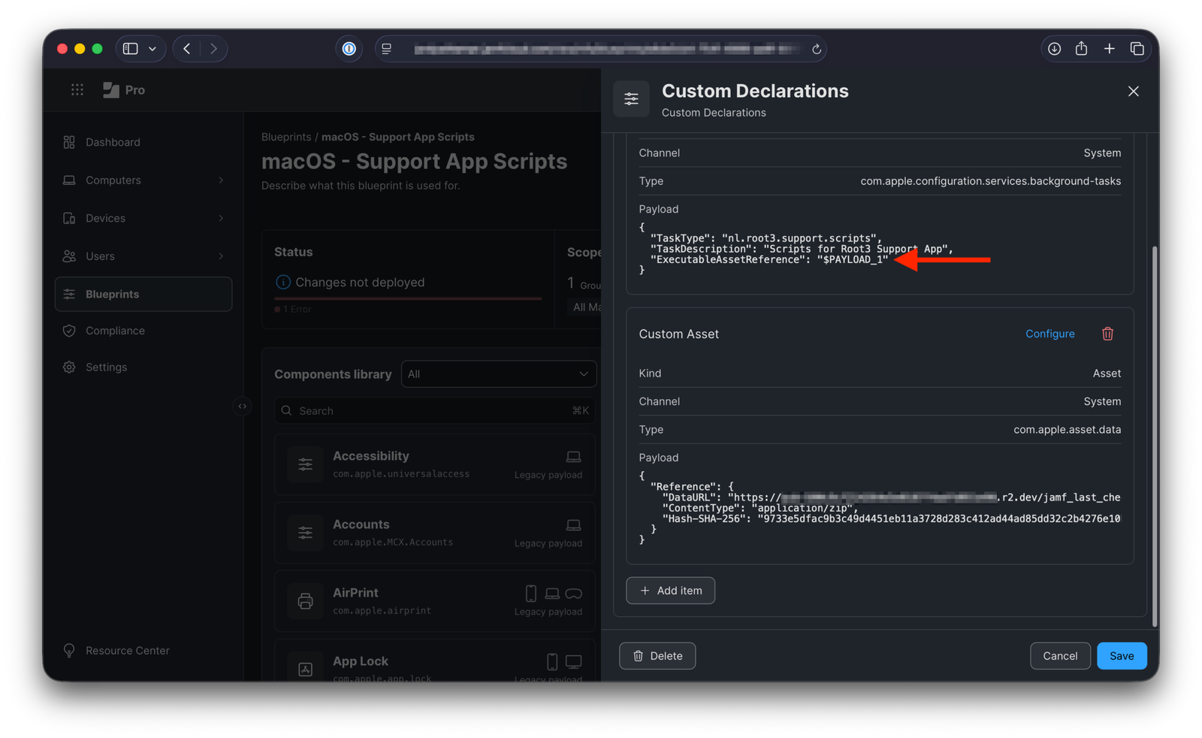This screenshot has width=1202, height=738.
Task: Show the tab overview icon
Action: point(1137,49)
